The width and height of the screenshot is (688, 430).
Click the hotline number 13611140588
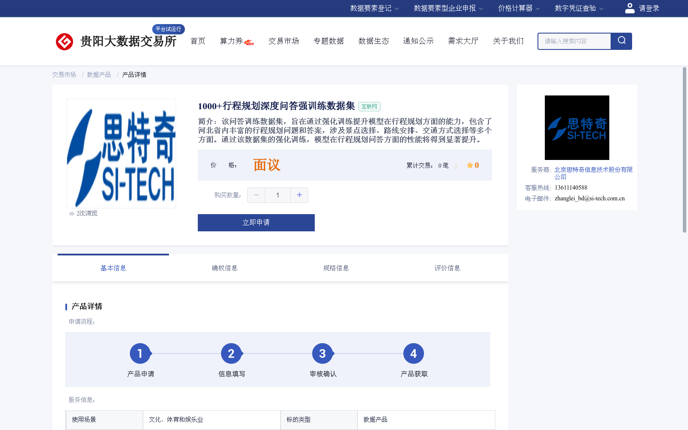point(571,188)
